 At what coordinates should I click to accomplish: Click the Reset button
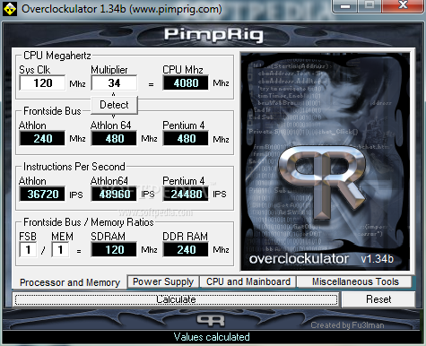coord(378,299)
